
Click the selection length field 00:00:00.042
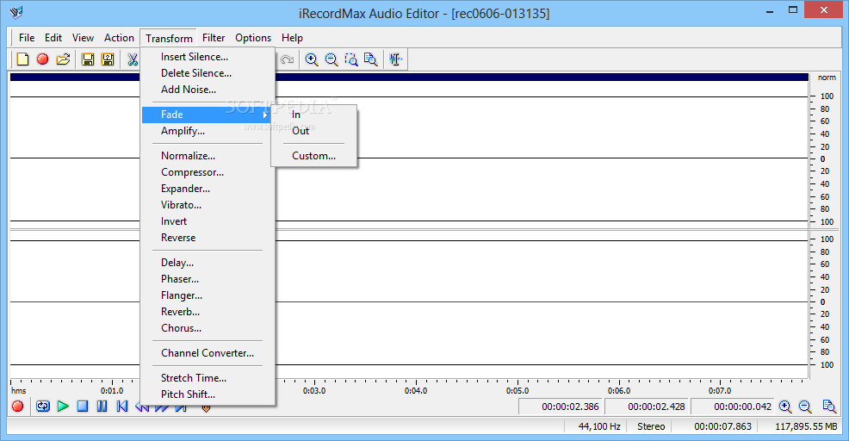(x=733, y=407)
